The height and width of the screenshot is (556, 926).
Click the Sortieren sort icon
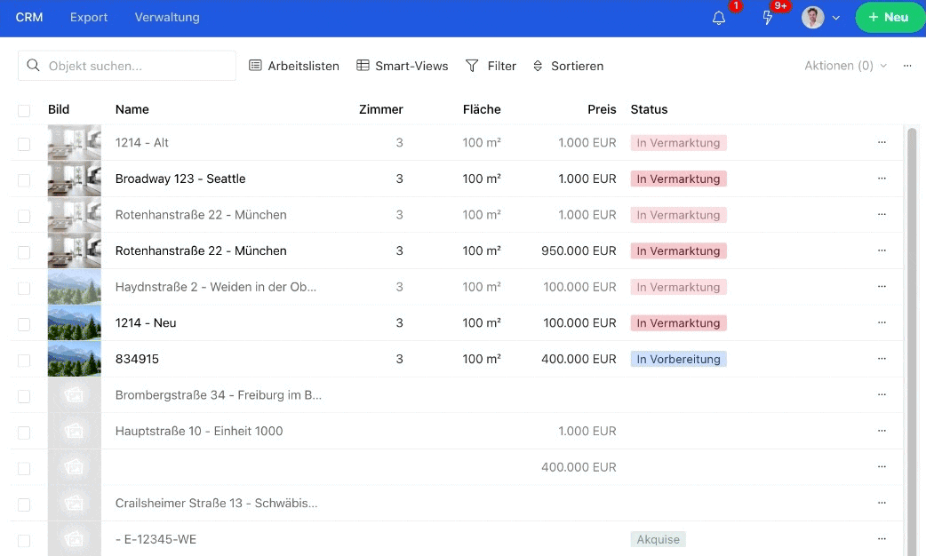(x=538, y=66)
